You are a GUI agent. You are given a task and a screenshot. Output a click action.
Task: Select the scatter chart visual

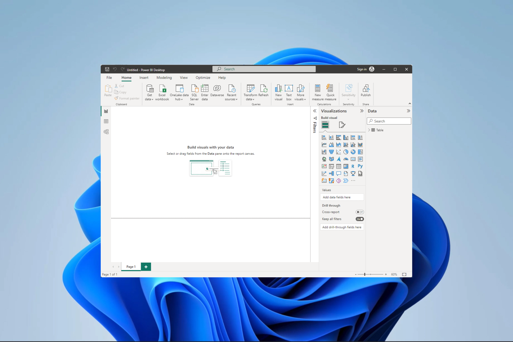[x=339, y=152]
